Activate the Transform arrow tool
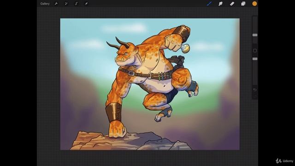The width and height of the screenshot is (295, 166). 86,4
